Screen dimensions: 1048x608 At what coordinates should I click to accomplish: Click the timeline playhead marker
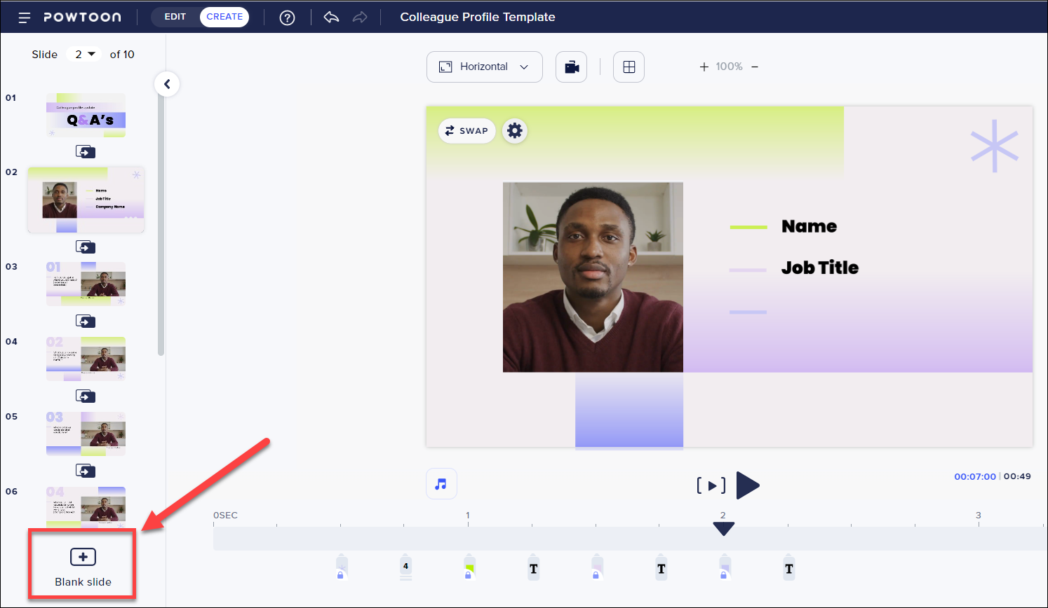tap(723, 529)
